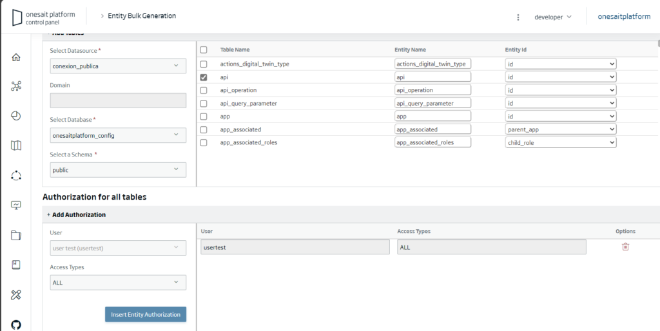Click the ALL field in Access Types column
Screen dimensions: 660x331
(x=492, y=247)
